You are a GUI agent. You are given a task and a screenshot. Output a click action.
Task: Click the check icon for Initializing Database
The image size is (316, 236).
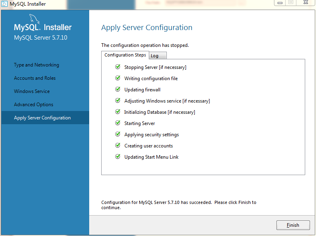pyautogui.click(x=118, y=112)
